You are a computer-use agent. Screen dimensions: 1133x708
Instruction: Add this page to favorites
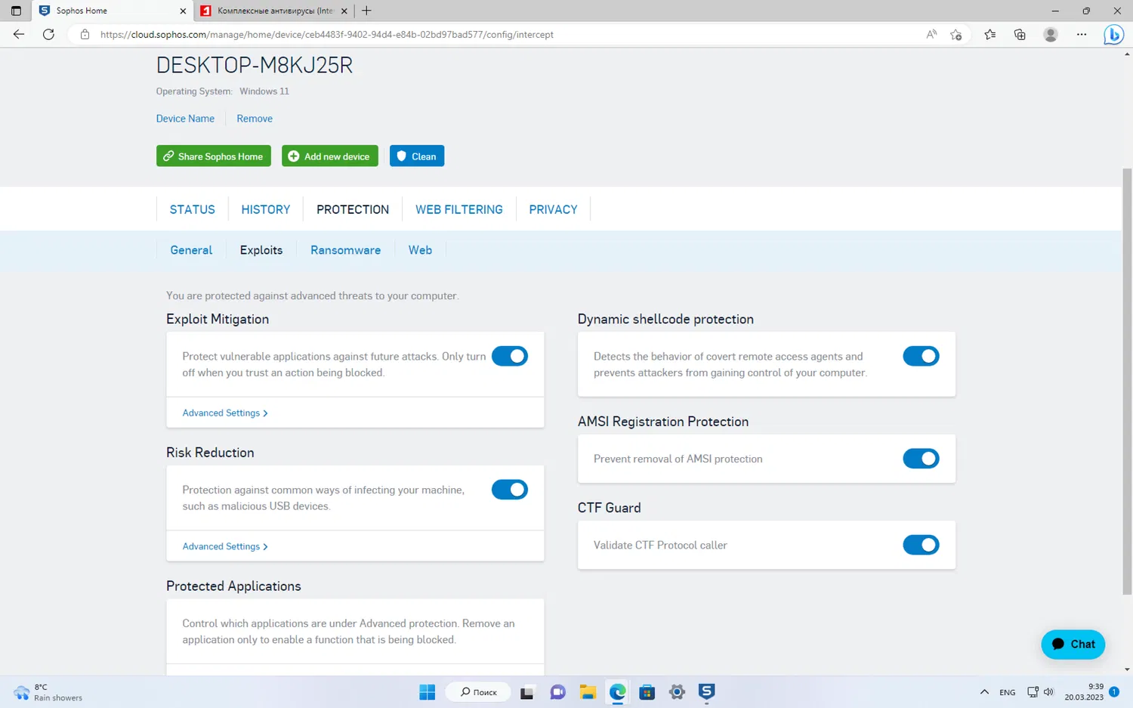tap(956, 34)
